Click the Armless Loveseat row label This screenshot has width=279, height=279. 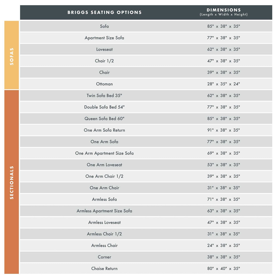(x=104, y=222)
